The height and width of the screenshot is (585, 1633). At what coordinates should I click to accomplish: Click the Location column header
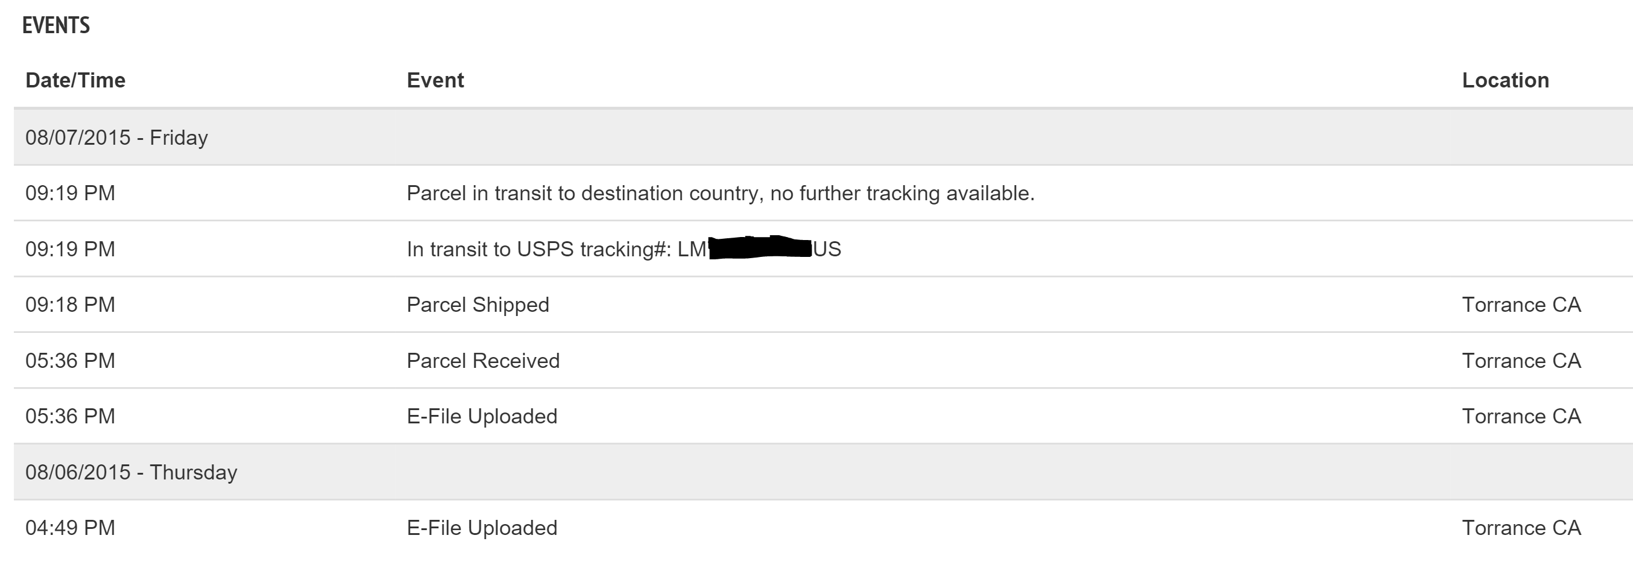tap(1505, 80)
